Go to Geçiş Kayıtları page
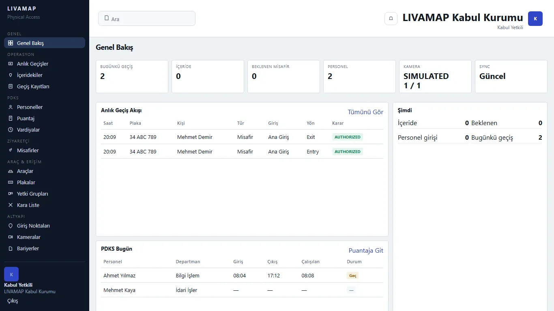The width and height of the screenshot is (554, 311). tap(45, 86)
